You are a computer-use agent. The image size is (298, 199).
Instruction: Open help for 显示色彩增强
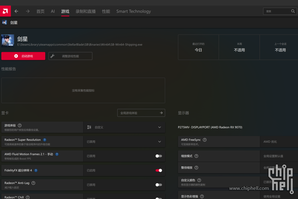point(202,196)
